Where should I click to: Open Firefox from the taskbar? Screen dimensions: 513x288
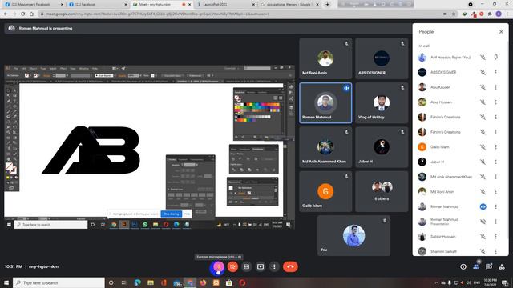coord(203,282)
